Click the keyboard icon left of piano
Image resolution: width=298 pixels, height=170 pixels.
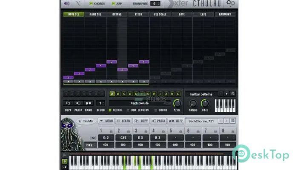pyautogui.click(x=65, y=155)
